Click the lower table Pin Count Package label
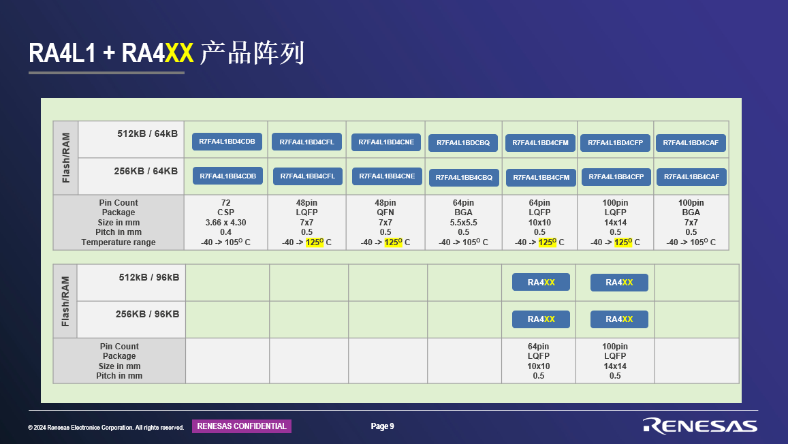The width and height of the screenshot is (788, 444). [x=119, y=361]
